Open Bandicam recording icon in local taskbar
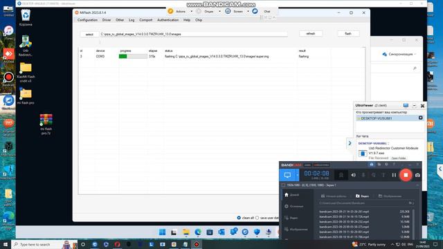443x249 pixels. click(x=197, y=244)
